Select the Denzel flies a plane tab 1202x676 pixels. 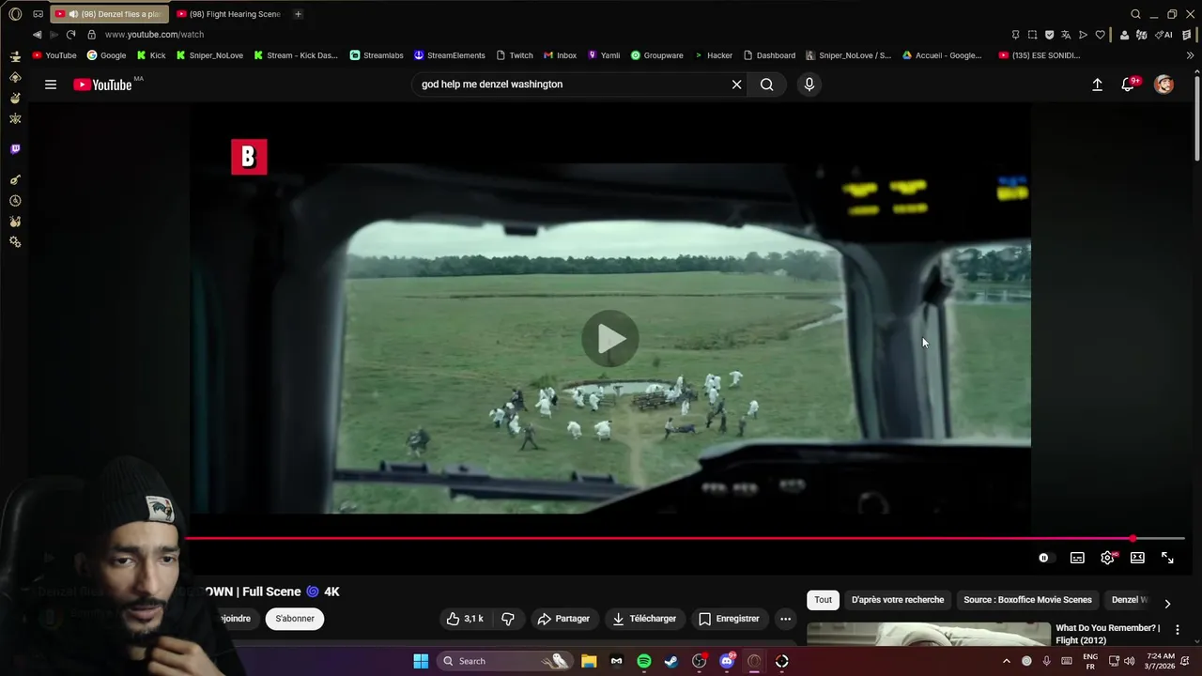(x=109, y=14)
